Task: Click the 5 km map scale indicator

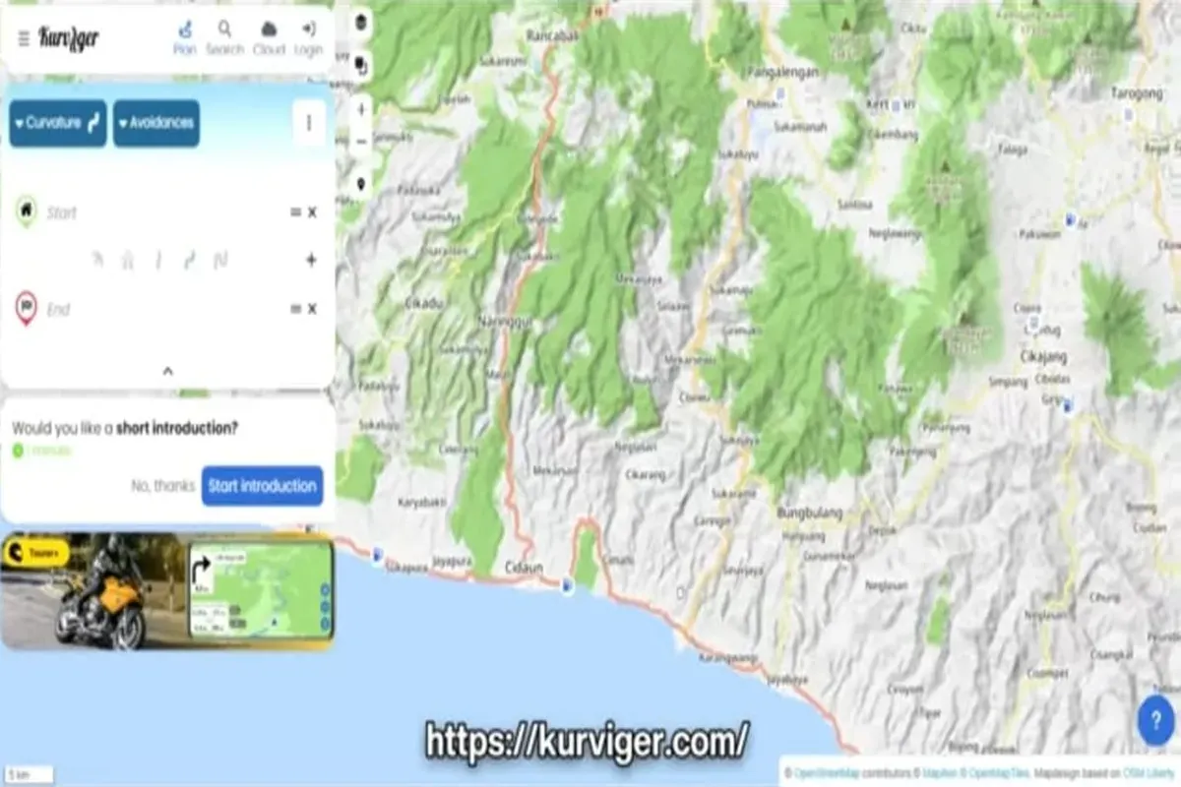Action: click(x=28, y=775)
